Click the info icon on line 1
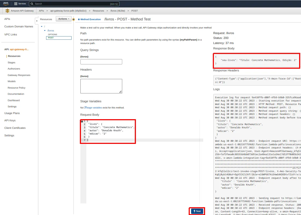Screen dimensions: 301x215 click(82, 121)
